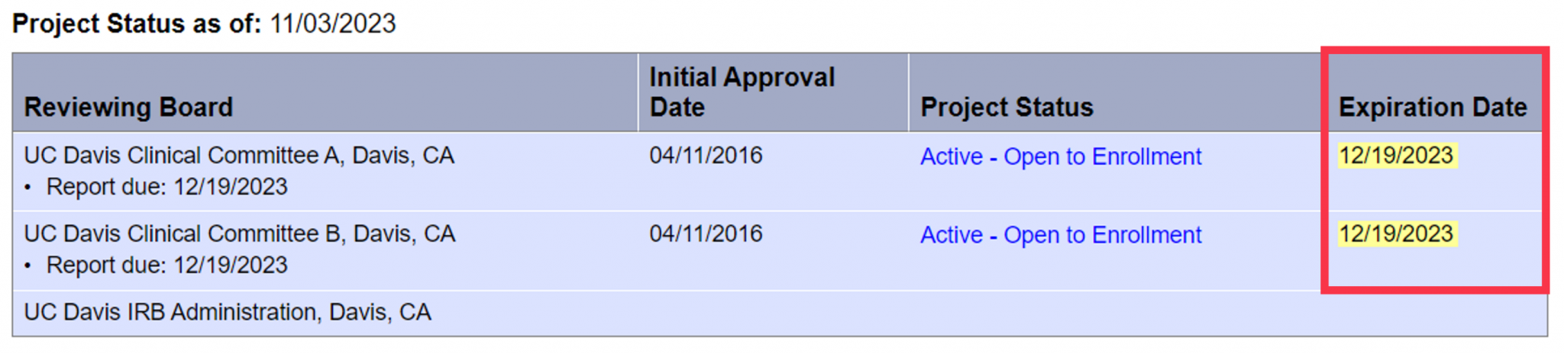Screen dimensions: 1564x354
Task: Open Committee A's Active - Open to Enrollment link
Action: [x=1060, y=156]
